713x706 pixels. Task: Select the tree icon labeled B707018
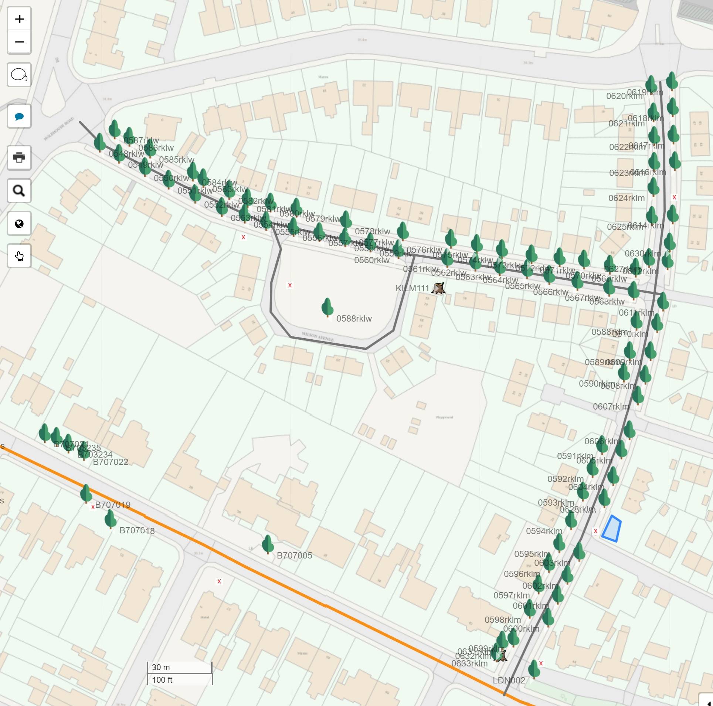pyautogui.click(x=110, y=519)
